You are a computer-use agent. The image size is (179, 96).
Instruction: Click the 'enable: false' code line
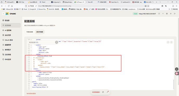coord(38,84)
